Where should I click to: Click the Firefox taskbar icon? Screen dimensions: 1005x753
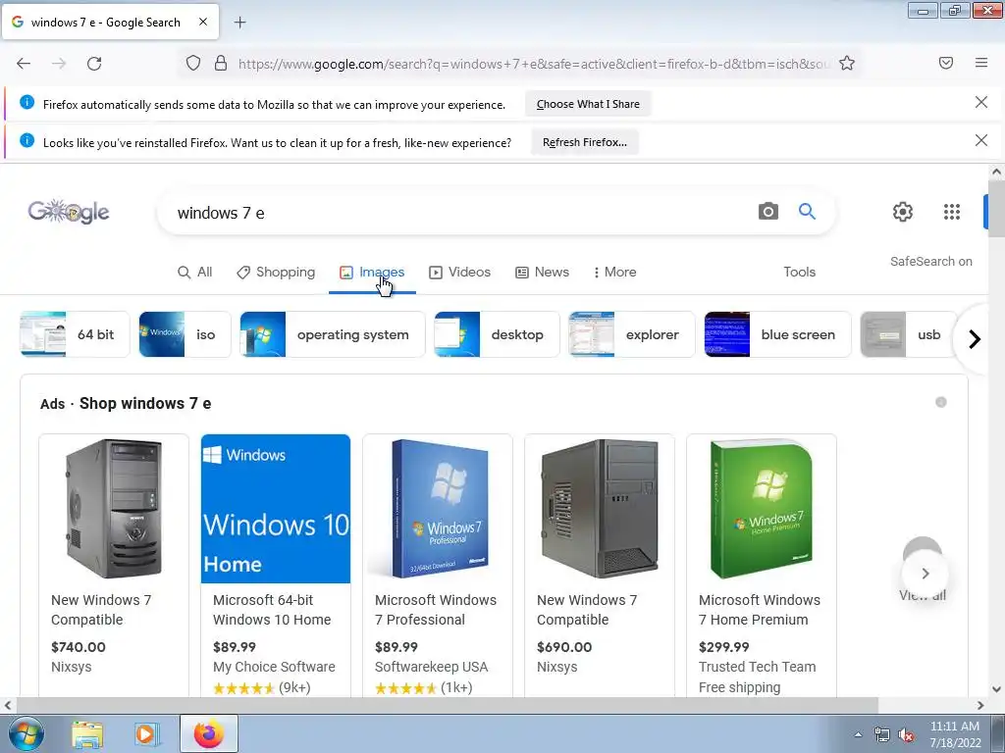tap(208, 733)
